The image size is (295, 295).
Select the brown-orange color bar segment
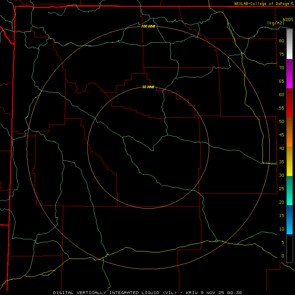pyautogui.click(x=289, y=132)
